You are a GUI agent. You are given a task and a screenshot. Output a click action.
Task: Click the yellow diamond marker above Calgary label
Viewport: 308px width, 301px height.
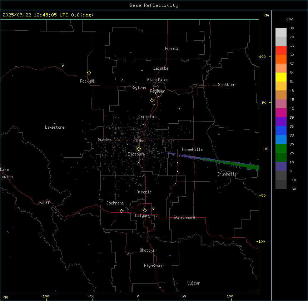click(x=145, y=210)
